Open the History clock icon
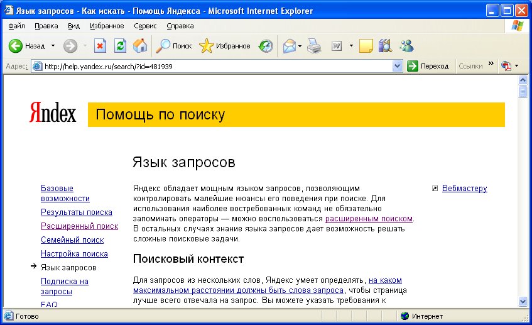The width and height of the screenshot is (532, 325). click(x=265, y=46)
